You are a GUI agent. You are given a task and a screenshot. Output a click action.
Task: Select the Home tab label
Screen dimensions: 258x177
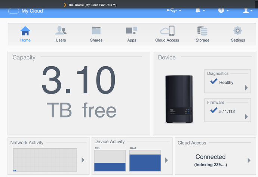pos(25,40)
